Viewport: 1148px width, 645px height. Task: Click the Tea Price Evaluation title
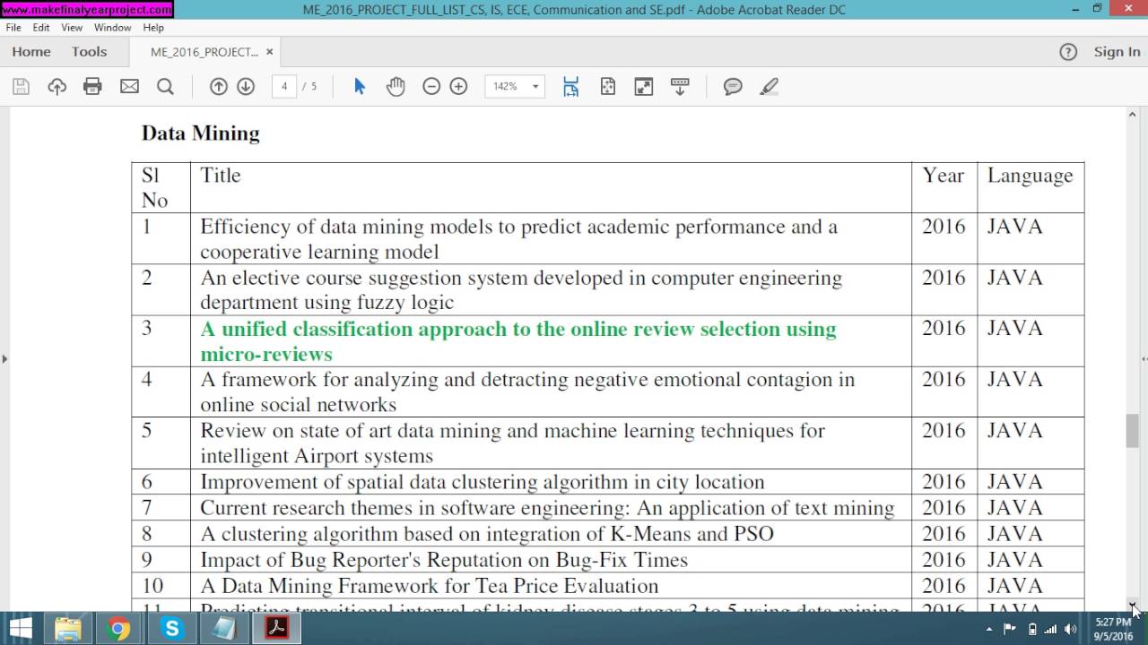point(430,586)
